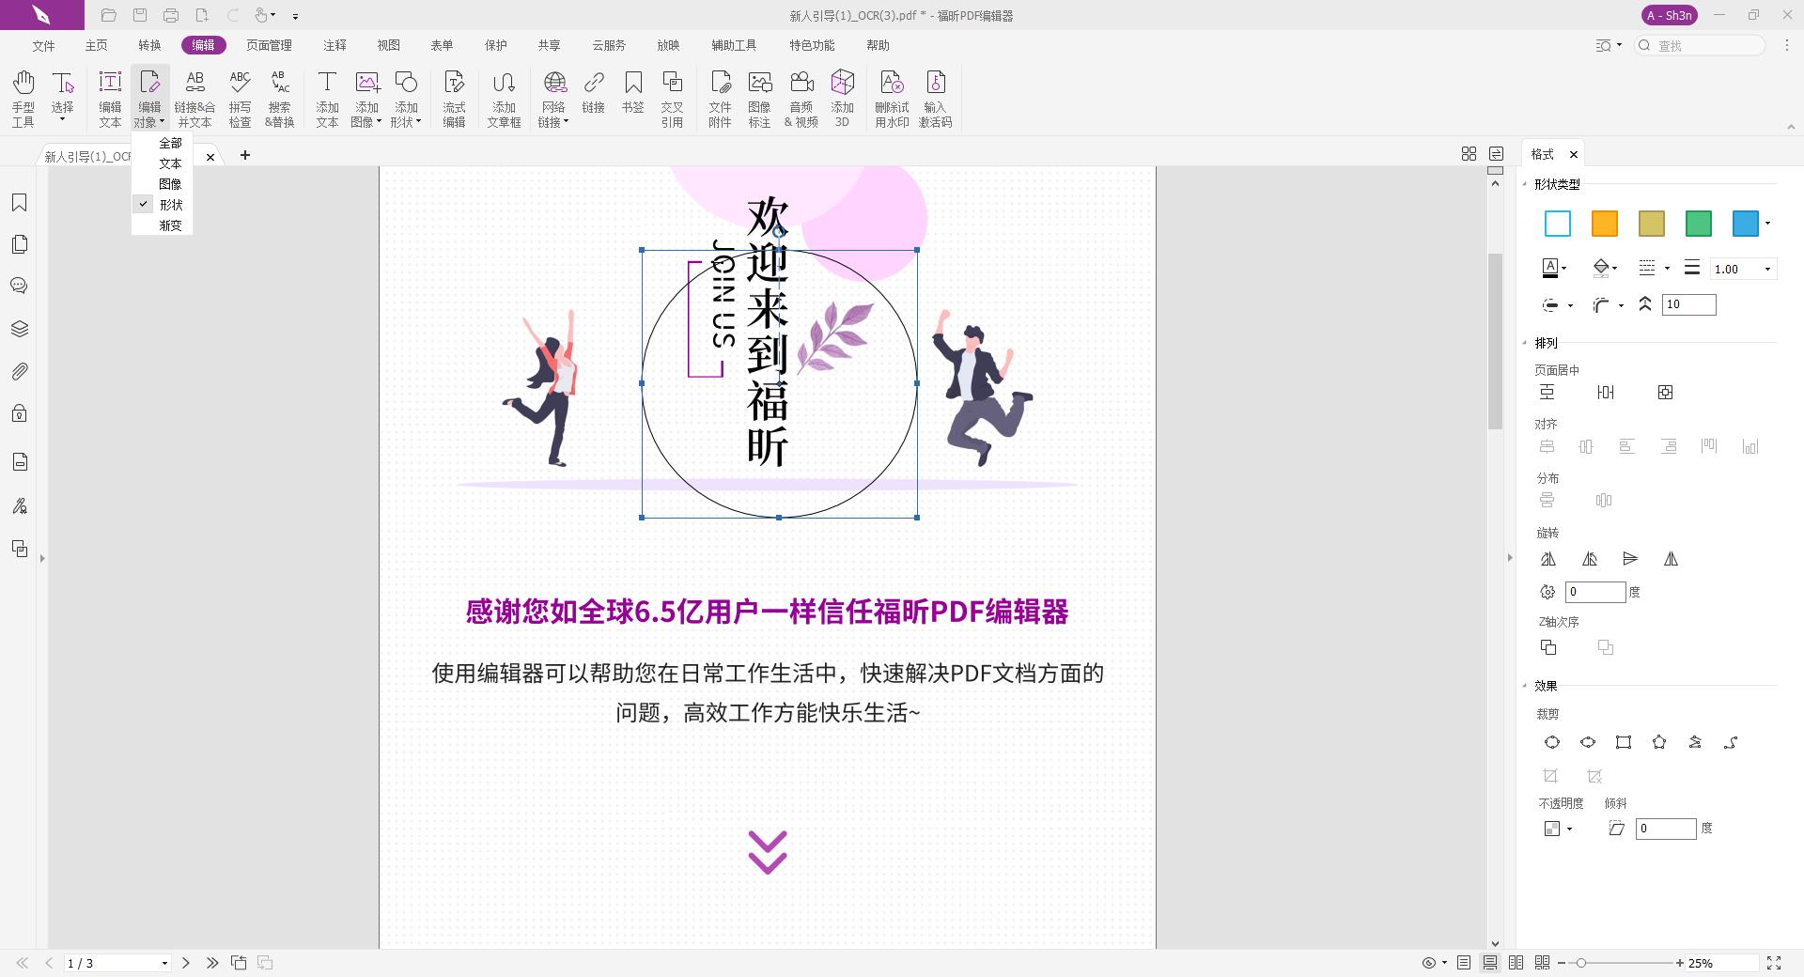Click the zoom percentage field showing 25%
The width and height of the screenshot is (1804, 977).
tap(1701, 963)
